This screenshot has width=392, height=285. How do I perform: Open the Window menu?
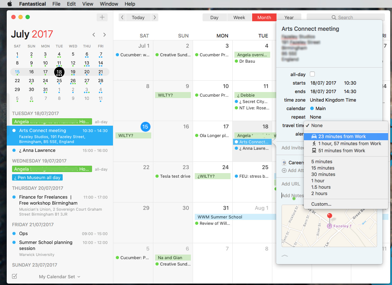[x=109, y=4]
